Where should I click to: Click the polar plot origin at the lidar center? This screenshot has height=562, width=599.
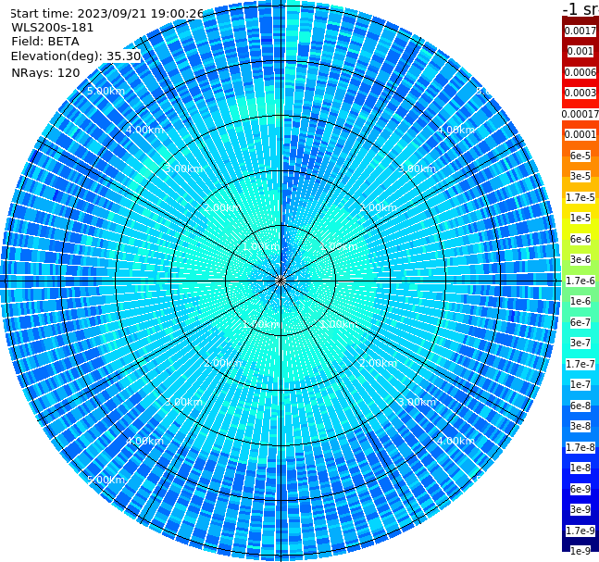pyautogui.click(x=281, y=281)
